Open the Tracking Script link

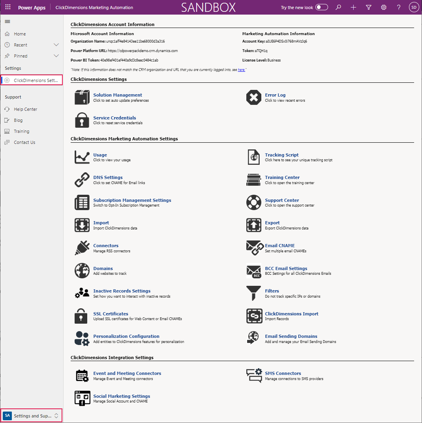tap(281, 155)
